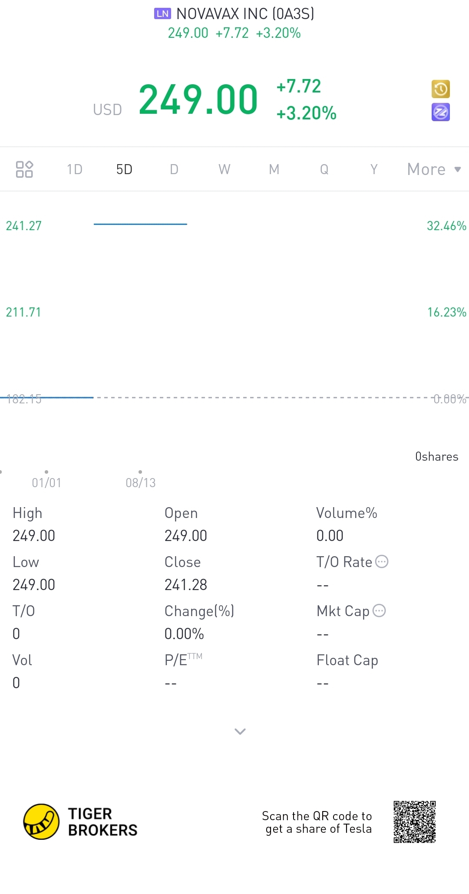Select monthly M chart tab
The height and width of the screenshot is (894, 469).
pos(274,169)
